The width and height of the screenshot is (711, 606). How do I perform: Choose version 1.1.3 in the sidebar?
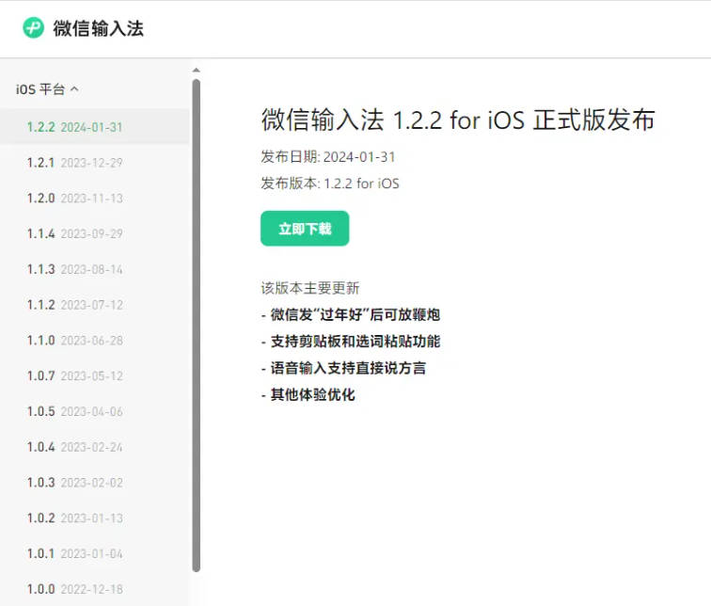(95, 269)
